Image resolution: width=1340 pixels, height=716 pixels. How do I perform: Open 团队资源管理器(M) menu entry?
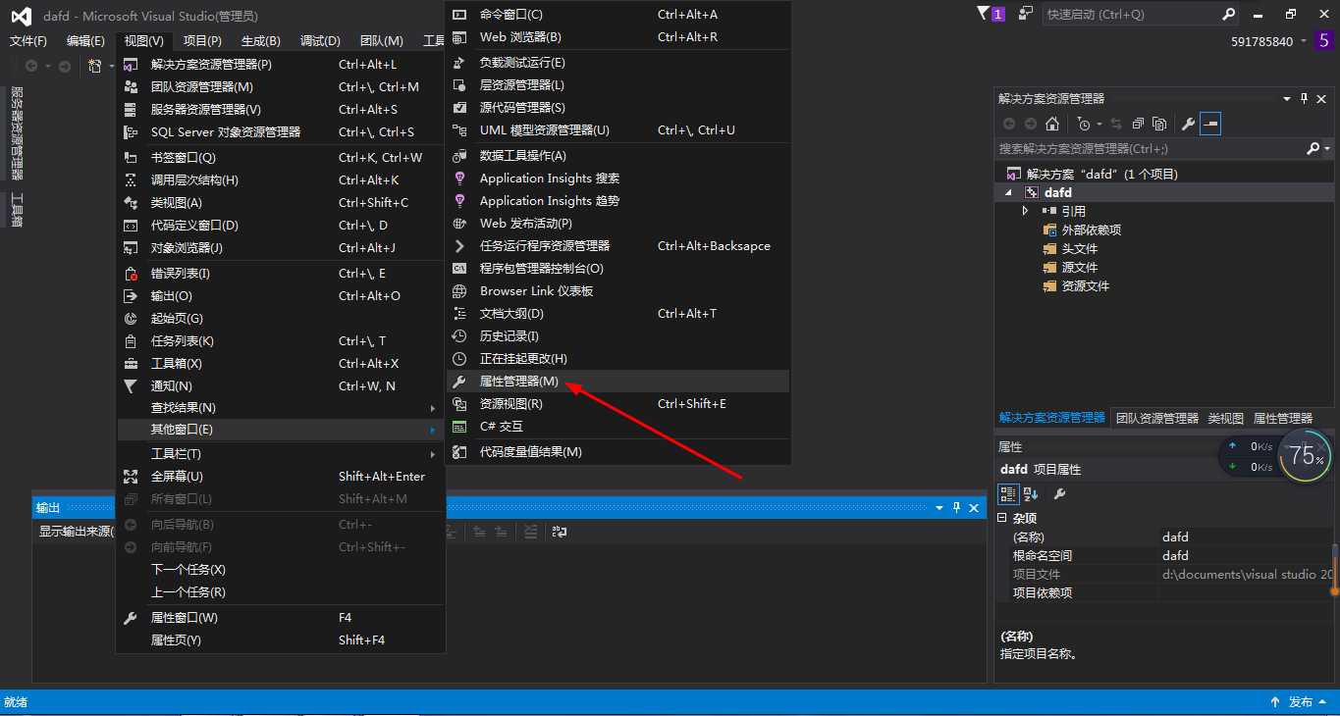pos(281,86)
